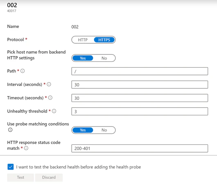The image size is (217, 187).
Task: Choose Yes for pick host name from backend
Action: coord(83,58)
